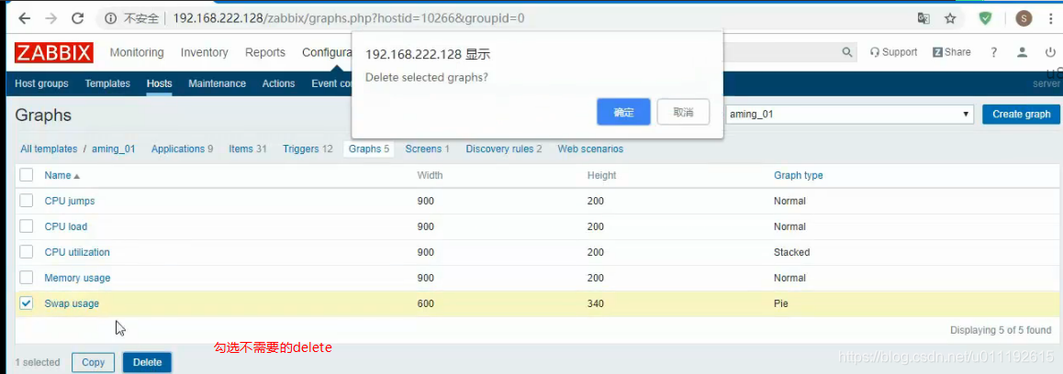The width and height of the screenshot is (1063, 374).
Task: Check the CPU utilization checkbox
Action: [x=26, y=252]
